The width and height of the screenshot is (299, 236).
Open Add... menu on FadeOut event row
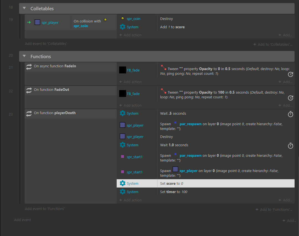click(x=285, y=106)
